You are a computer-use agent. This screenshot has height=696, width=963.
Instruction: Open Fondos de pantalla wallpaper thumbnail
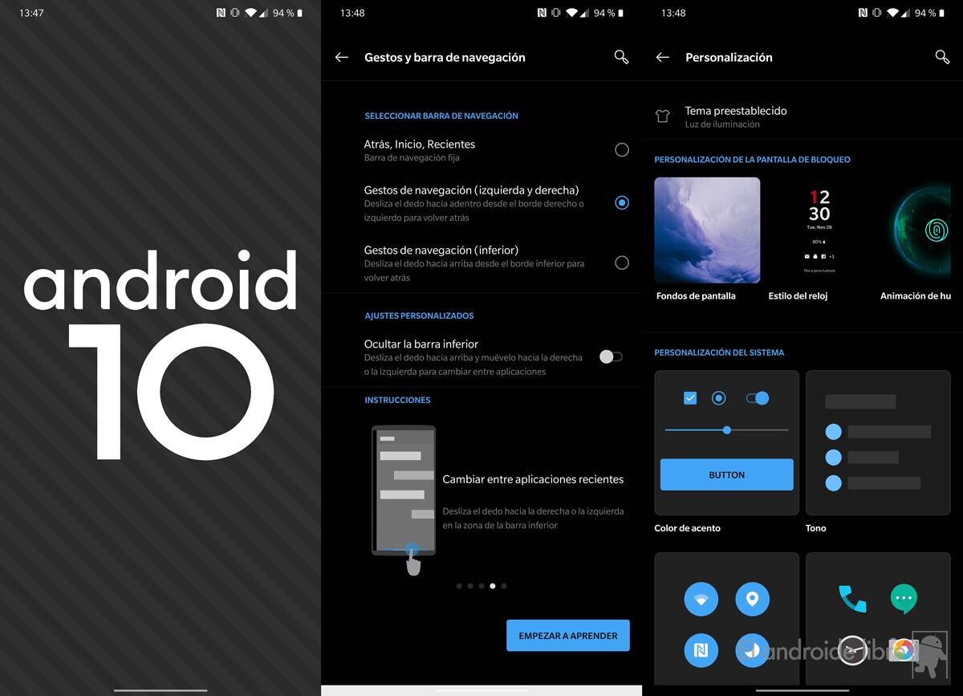pyautogui.click(x=707, y=230)
